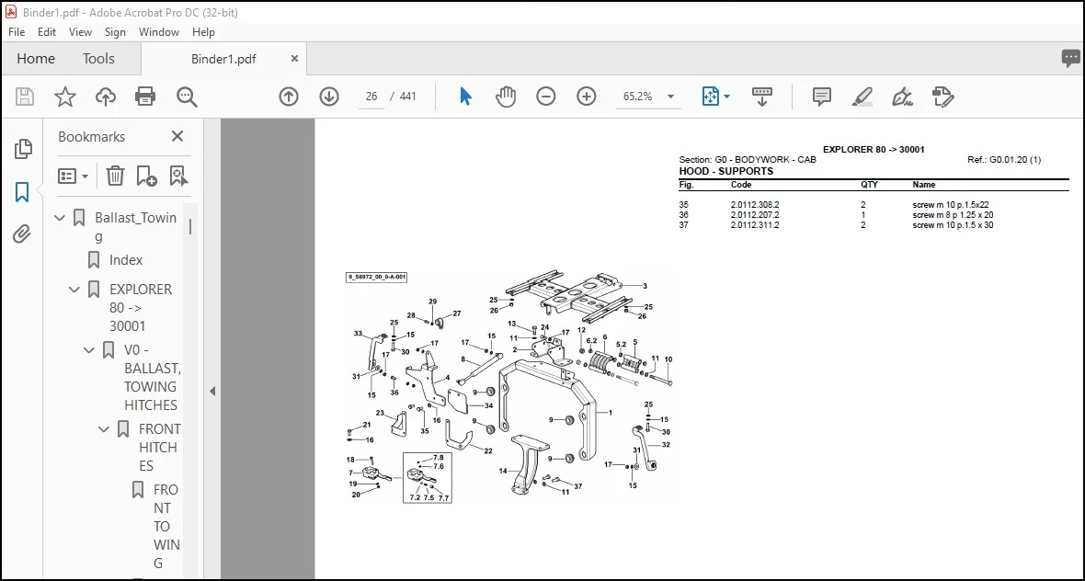The image size is (1085, 581).
Task: Switch to the Tools tab
Action: pyautogui.click(x=99, y=59)
